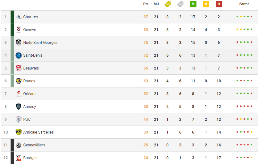Image resolution: width=258 pixels, height=164 pixels.
Task: Click the Chartres team logo
Action: coord(19,17)
